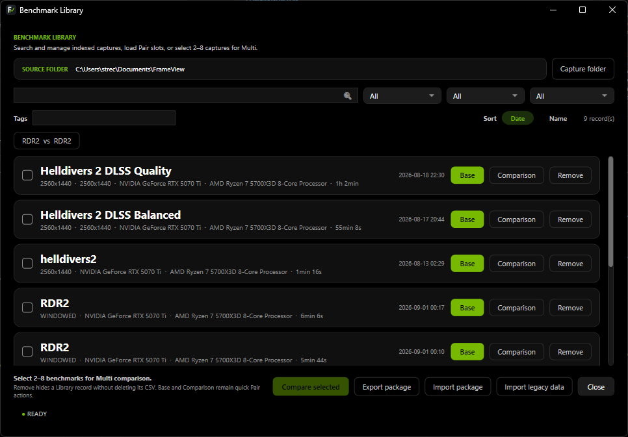
Task: Minimize the Benchmark Library window
Action: click(553, 10)
